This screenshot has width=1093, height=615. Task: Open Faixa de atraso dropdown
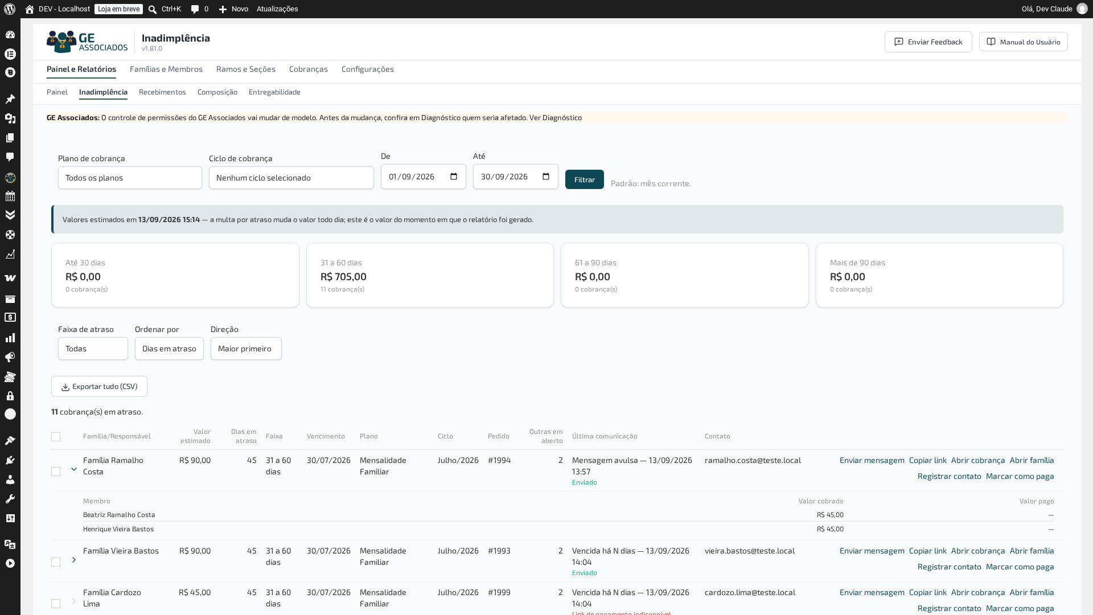pos(93,348)
